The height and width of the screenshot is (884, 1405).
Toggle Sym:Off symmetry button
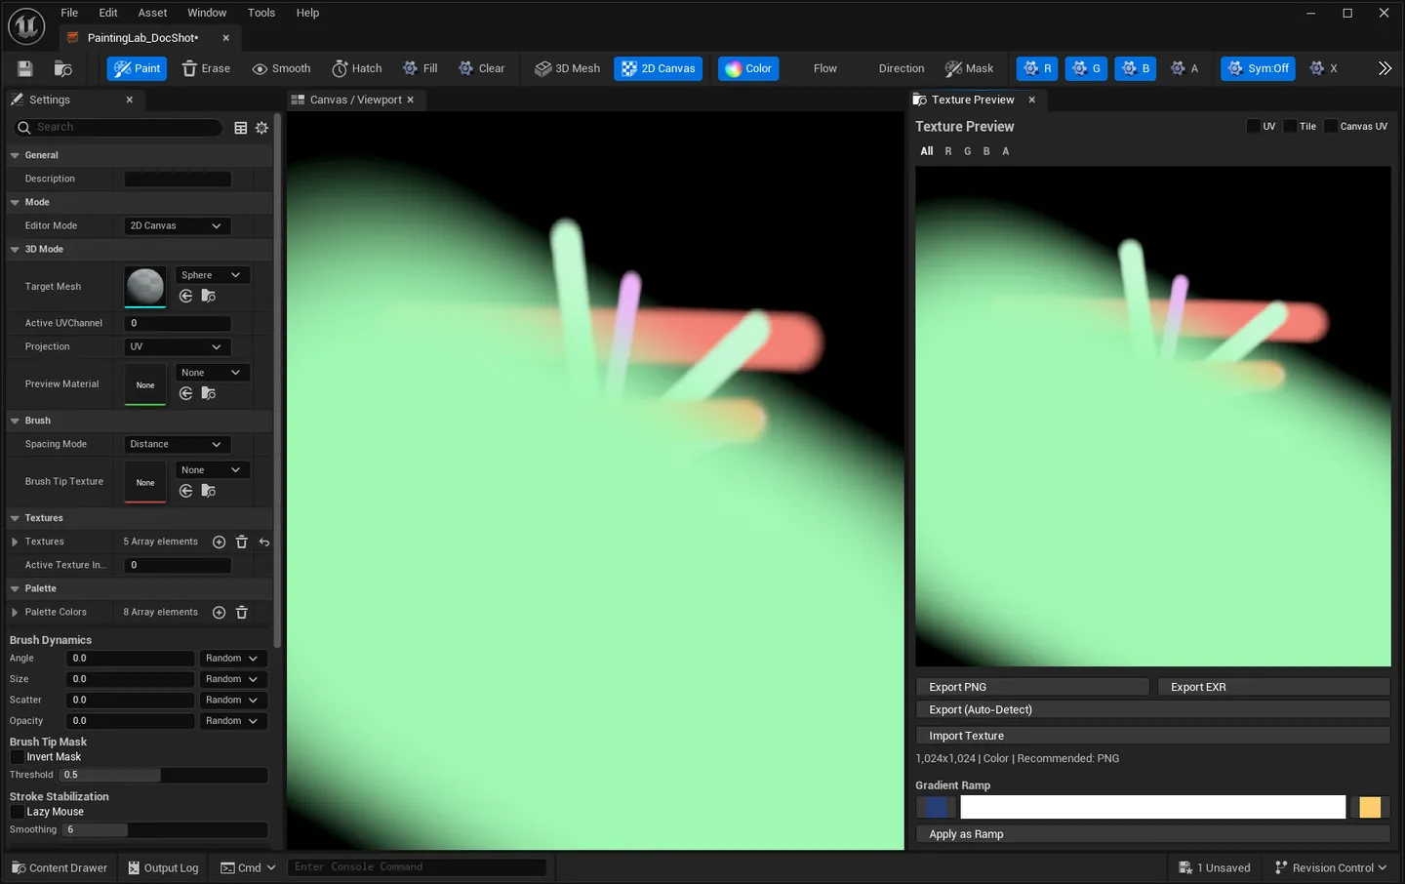coord(1258,68)
